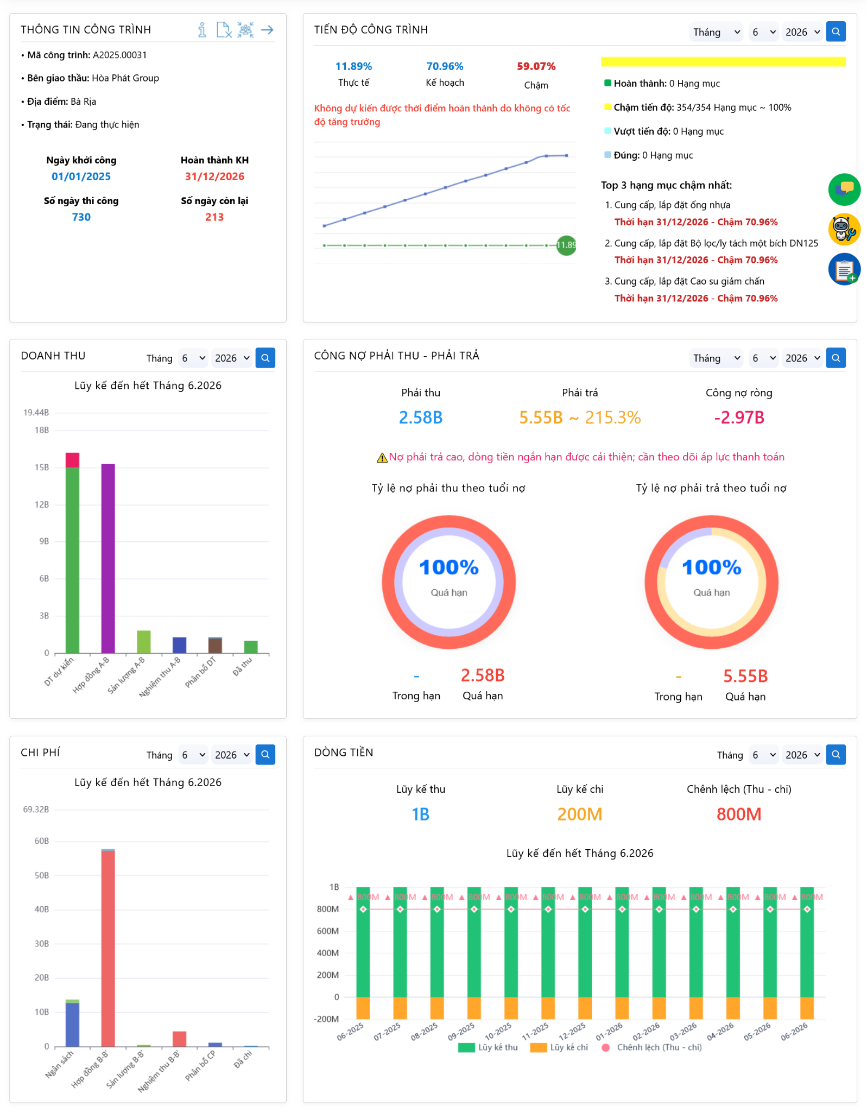Screen dimensions: 867x1112
Task: Open month dropdown in Dòng tiền panel
Action: coord(764,755)
